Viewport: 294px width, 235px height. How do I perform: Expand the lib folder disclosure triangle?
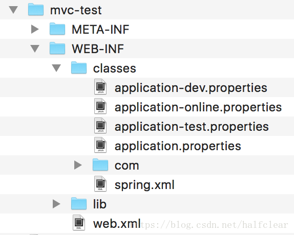point(56,204)
